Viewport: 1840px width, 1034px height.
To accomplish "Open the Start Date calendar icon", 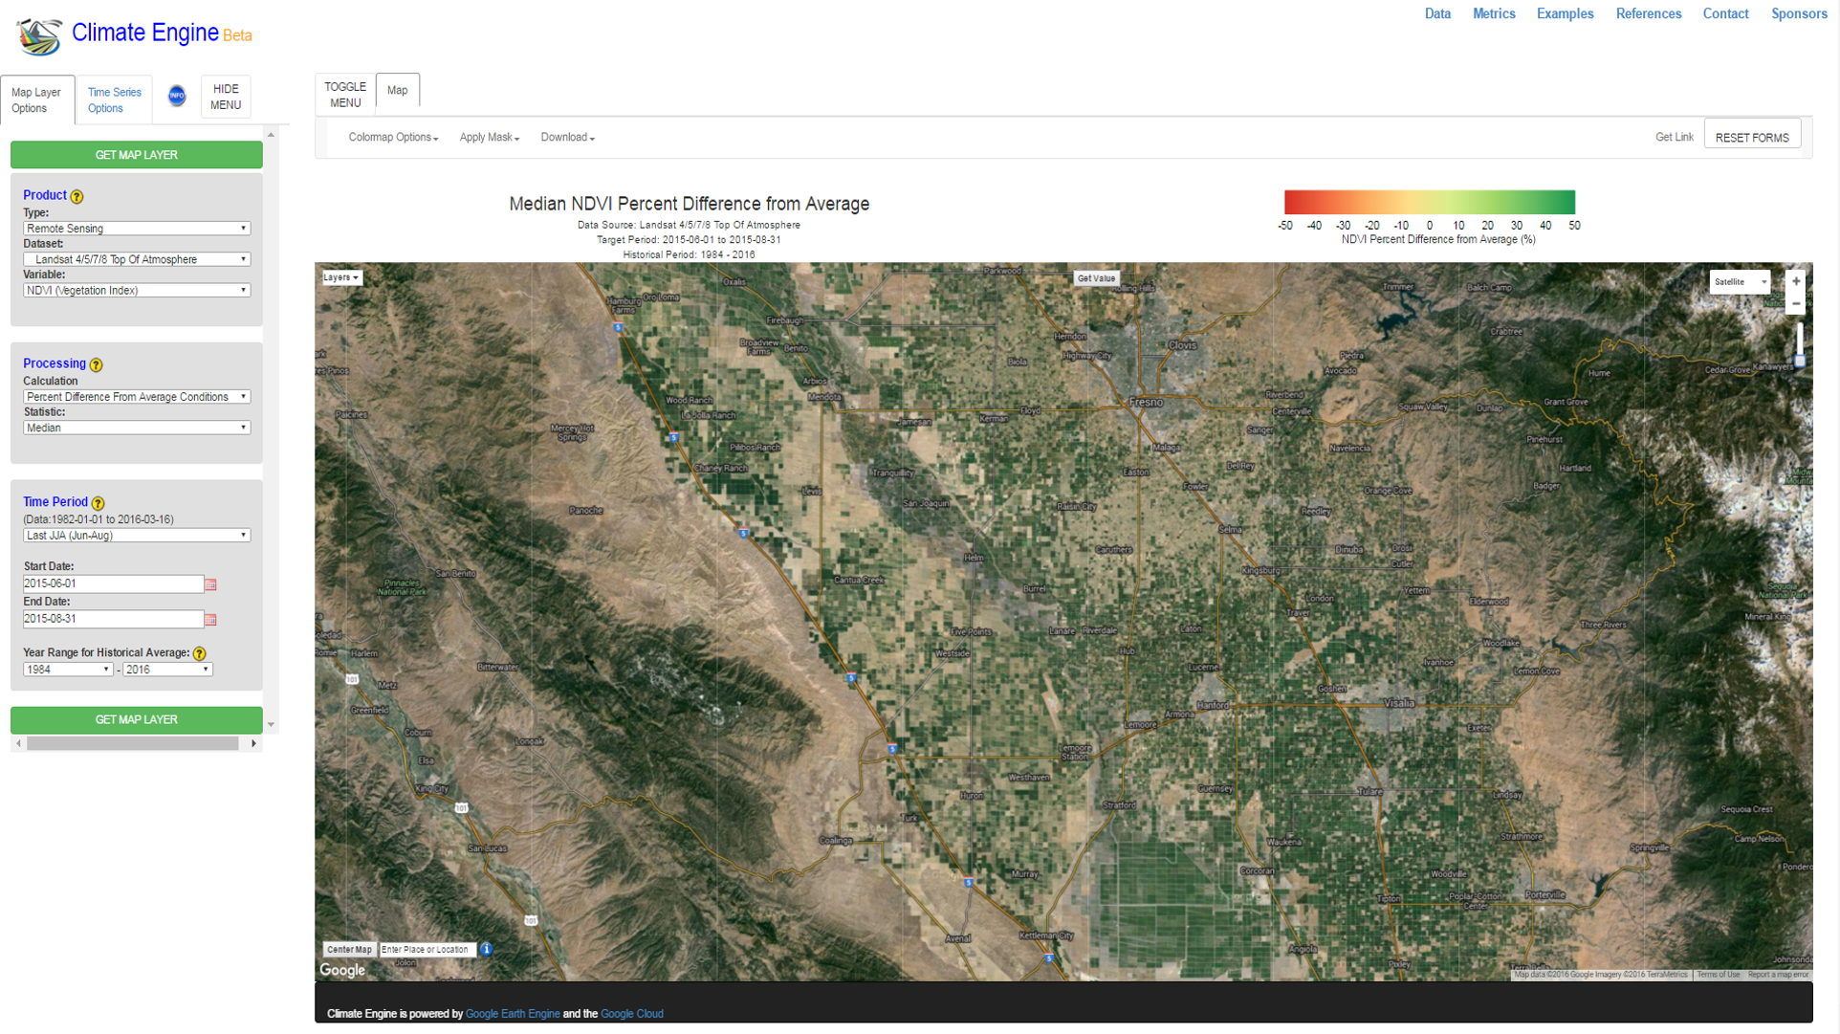I will [x=210, y=584].
